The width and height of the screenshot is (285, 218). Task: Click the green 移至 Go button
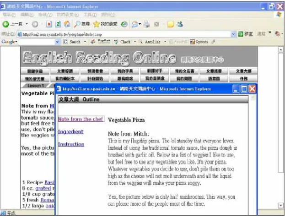point(245,34)
